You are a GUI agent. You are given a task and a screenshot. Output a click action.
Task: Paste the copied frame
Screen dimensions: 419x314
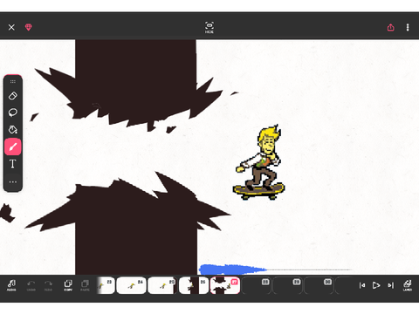pos(85,285)
